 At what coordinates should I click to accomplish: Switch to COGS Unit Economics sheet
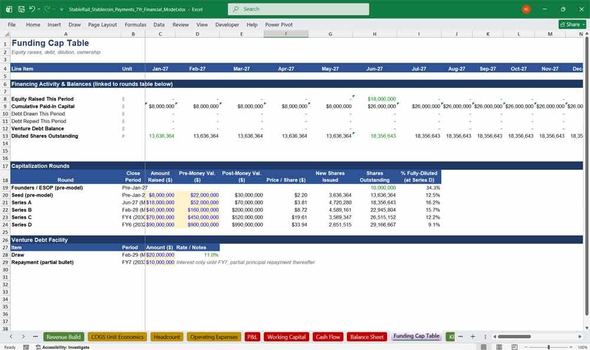(117, 337)
